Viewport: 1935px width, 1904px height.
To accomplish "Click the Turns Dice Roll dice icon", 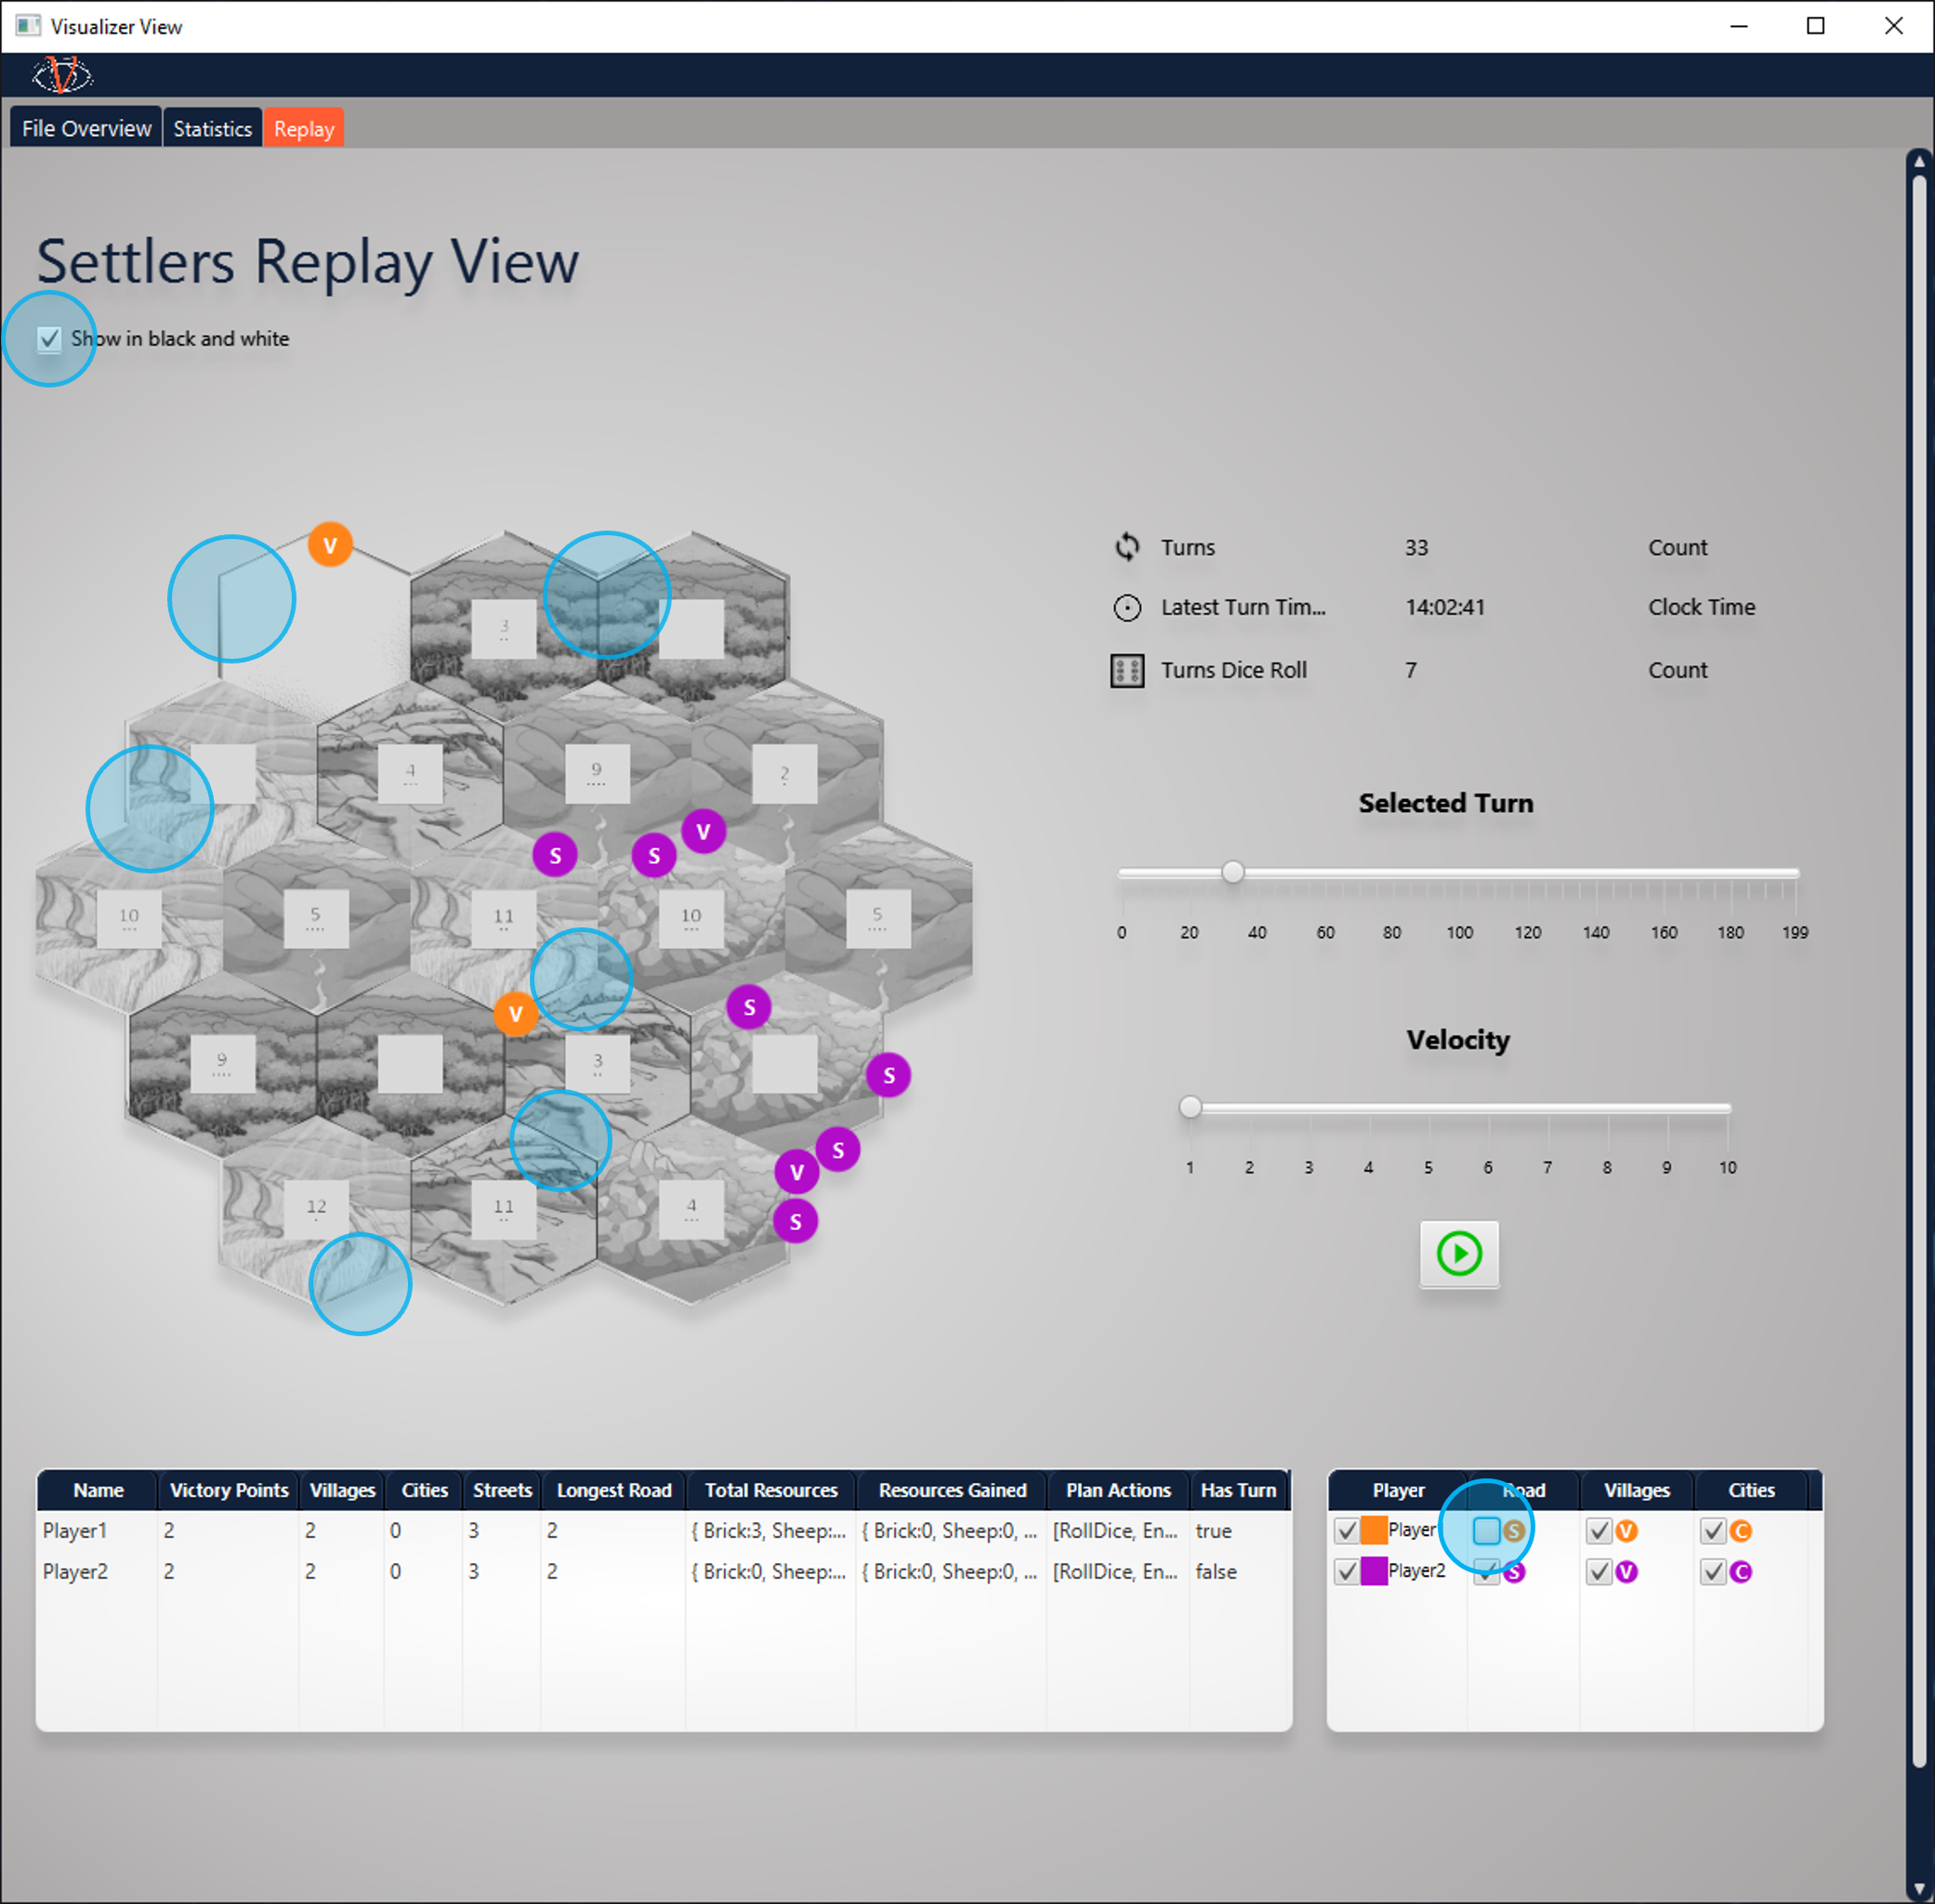I will (1127, 671).
